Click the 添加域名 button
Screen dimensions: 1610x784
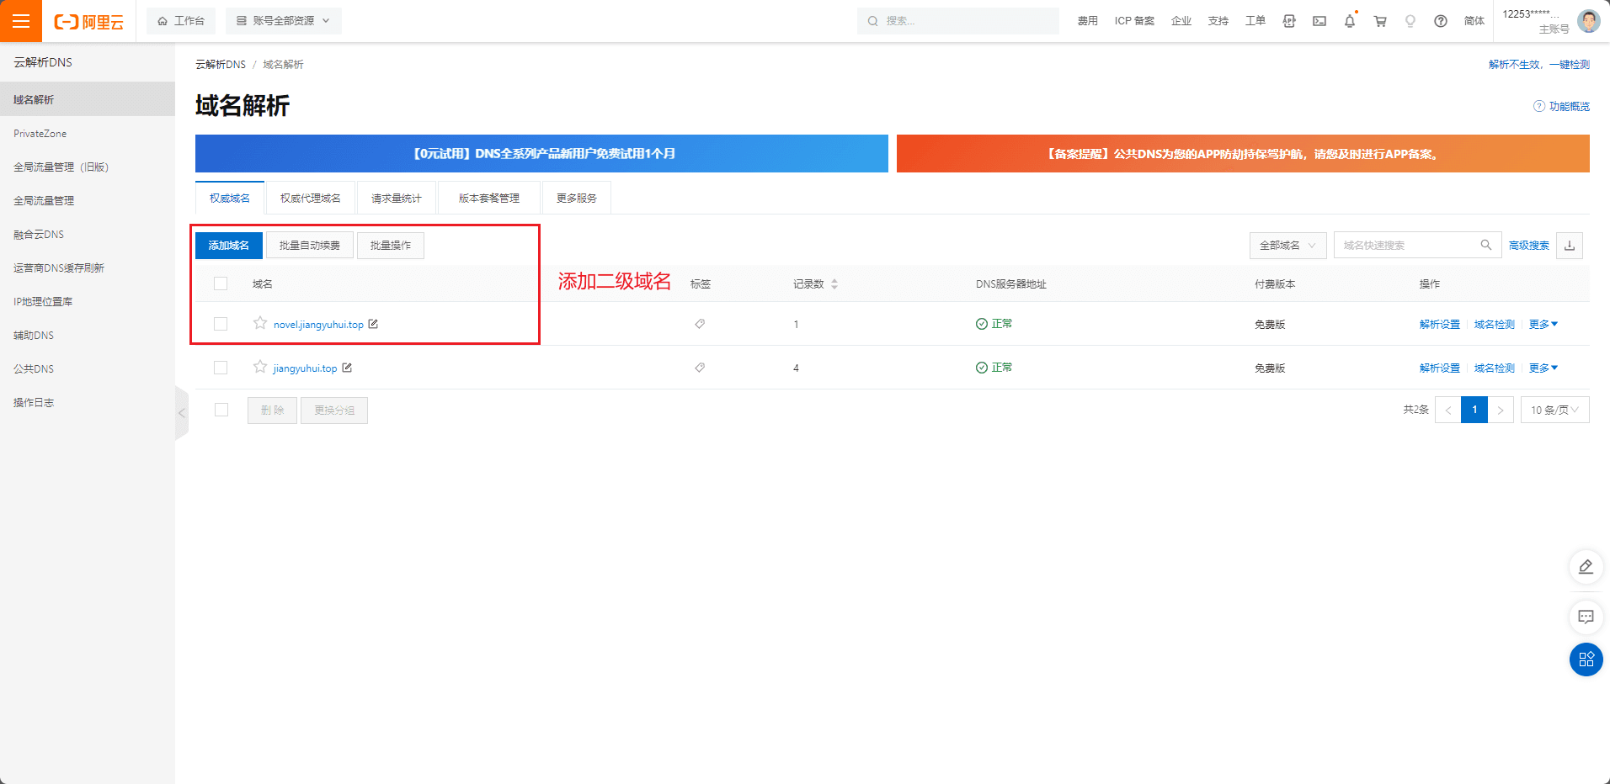pos(229,246)
